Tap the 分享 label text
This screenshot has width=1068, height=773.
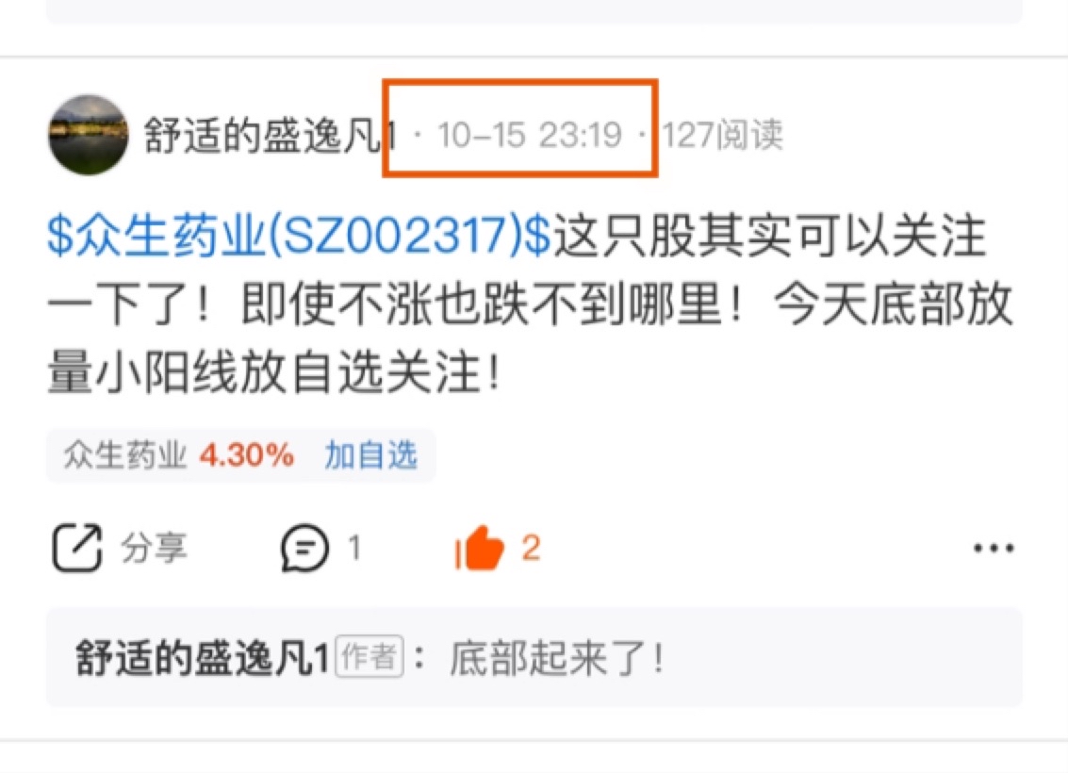tap(154, 549)
